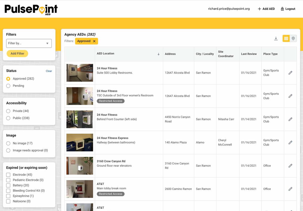This screenshot has width=303, height=211.
Task: Remove the Approved filter chip
Action: (94, 41)
